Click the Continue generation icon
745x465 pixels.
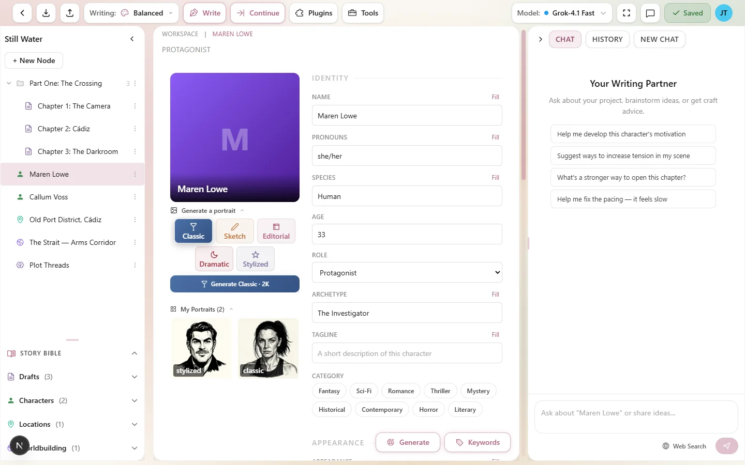pyautogui.click(x=258, y=13)
